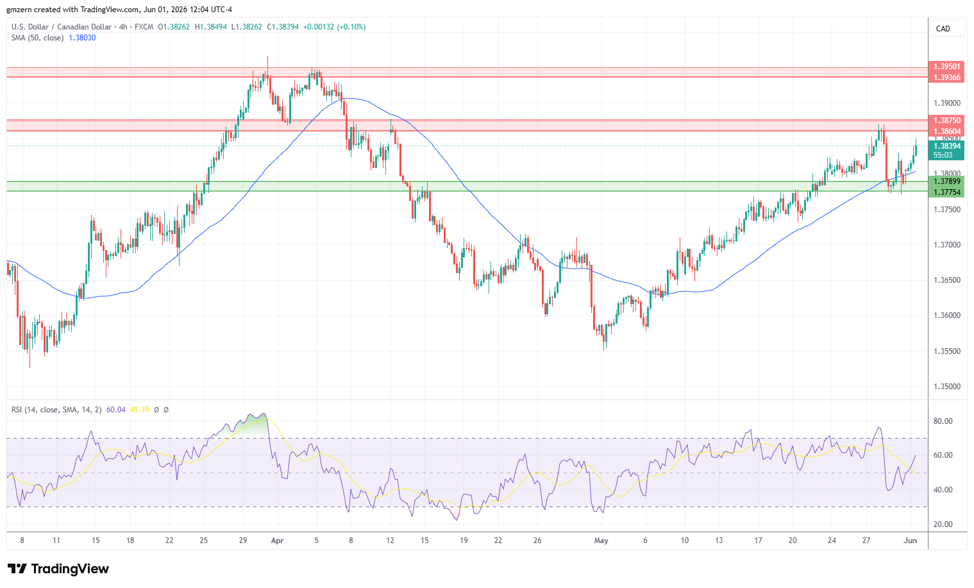Click the 1.37000 price axis tick
974x588 pixels.
947,245
